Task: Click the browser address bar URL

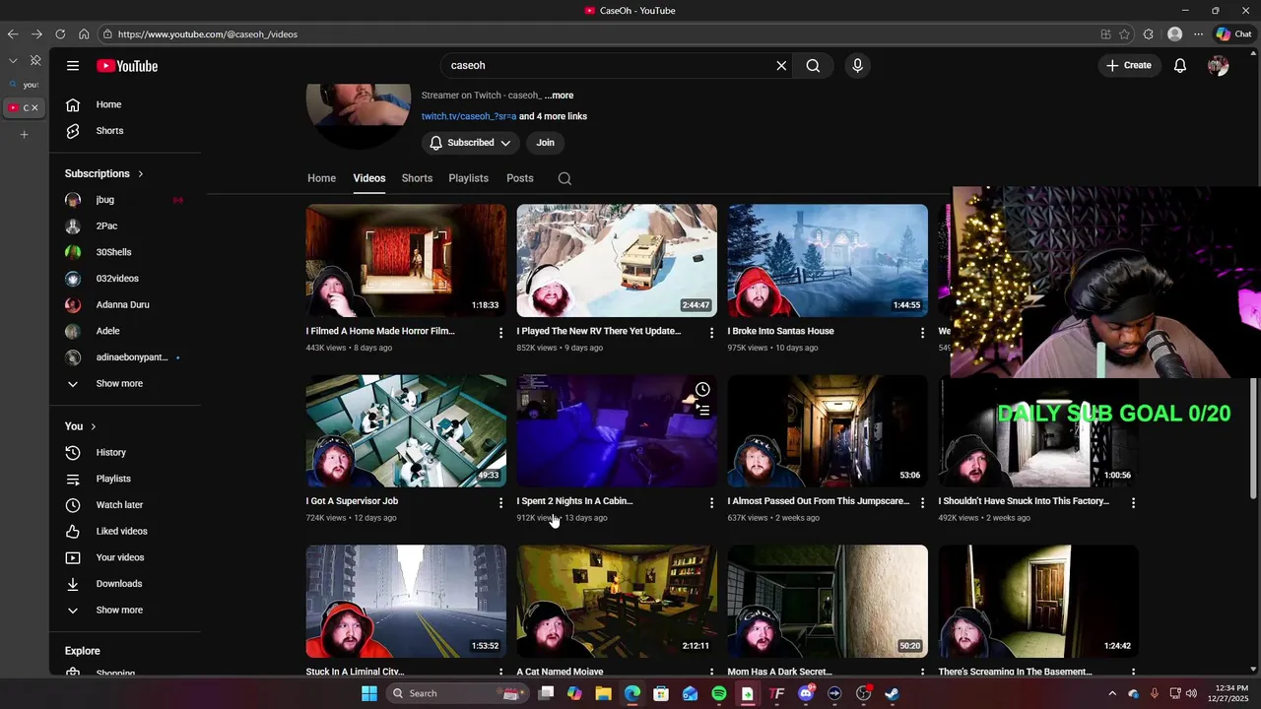Action: pyautogui.click(x=208, y=34)
